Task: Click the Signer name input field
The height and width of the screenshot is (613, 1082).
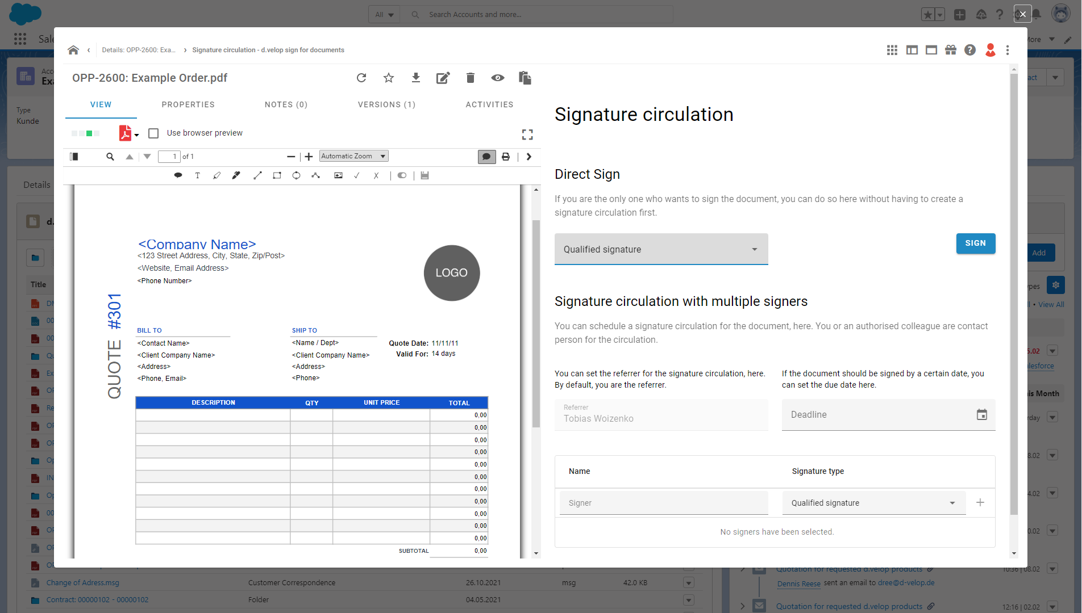Action: click(663, 502)
